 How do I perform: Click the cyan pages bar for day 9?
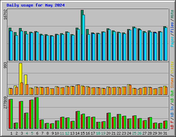[53, 48]
